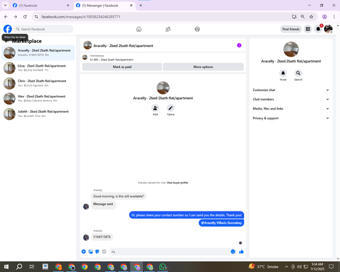The width and height of the screenshot is (340, 272).
Task: Click the Find friends button
Action: point(291,29)
